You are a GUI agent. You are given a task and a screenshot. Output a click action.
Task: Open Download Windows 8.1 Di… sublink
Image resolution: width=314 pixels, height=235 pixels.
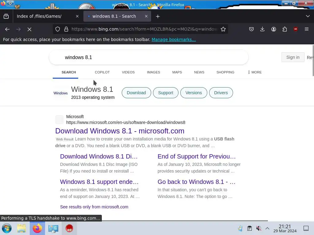[x=99, y=156]
